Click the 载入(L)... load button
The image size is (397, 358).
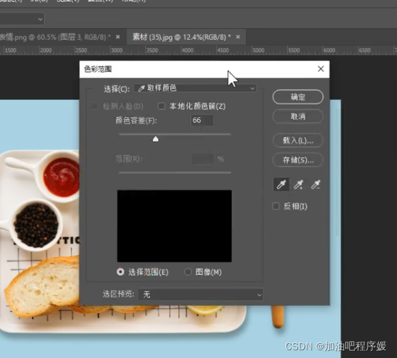click(x=298, y=140)
